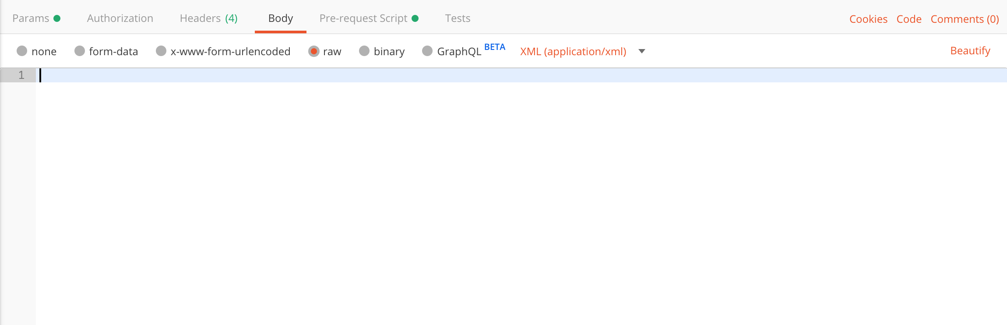Click the GraphQL BETA badge
The height and width of the screenshot is (325, 1007).
coord(495,47)
